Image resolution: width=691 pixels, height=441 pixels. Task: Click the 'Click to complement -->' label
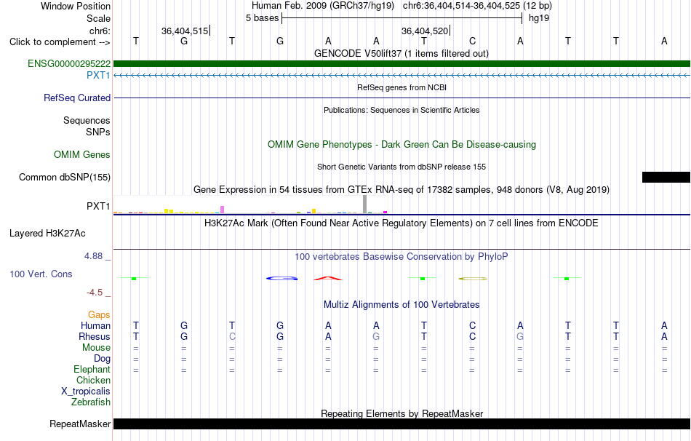click(60, 42)
